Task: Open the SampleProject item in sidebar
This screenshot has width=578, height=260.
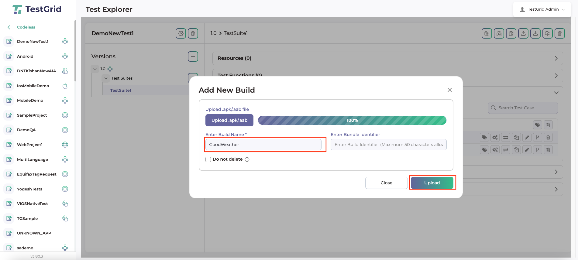Action: pos(32,115)
